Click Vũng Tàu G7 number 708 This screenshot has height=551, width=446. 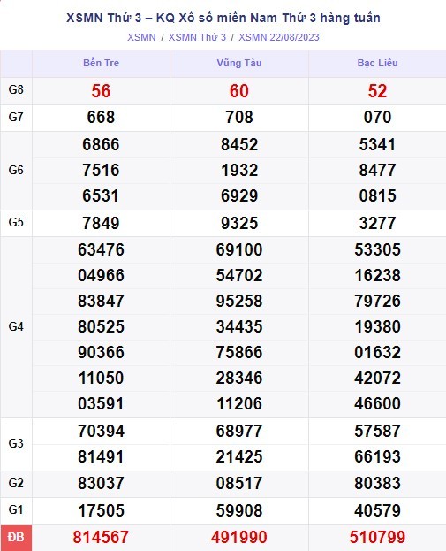[x=239, y=118]
